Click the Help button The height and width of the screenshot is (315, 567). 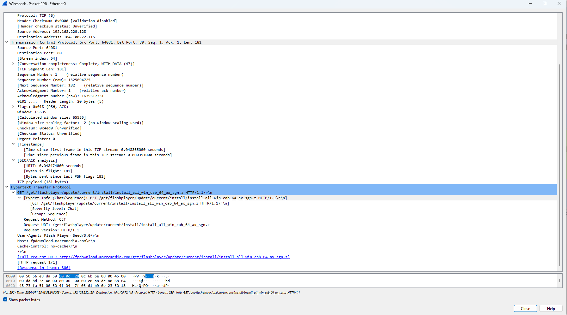pyautogui.click(x=551, y=308)
